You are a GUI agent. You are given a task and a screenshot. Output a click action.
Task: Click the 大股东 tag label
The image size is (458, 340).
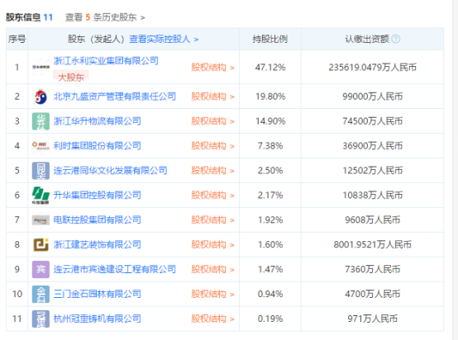[x=71, y=77]
